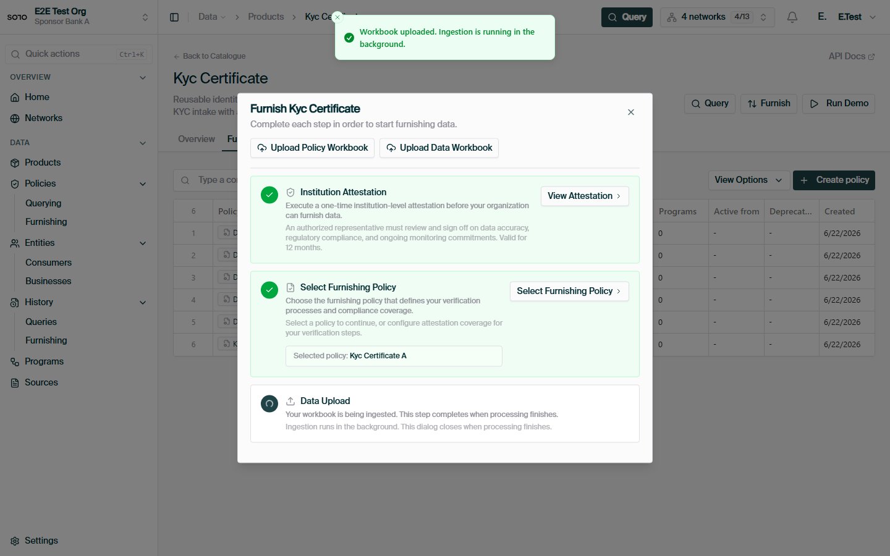Collapse the History submenu chevron
This screenshot has height=556, width=890.
(143, 303)
